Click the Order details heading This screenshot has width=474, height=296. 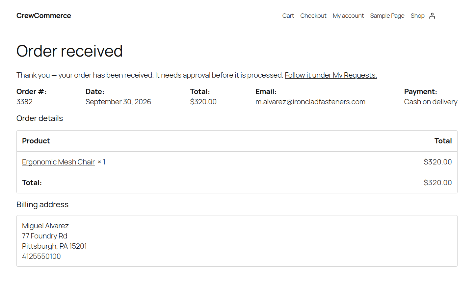[39, 118]
